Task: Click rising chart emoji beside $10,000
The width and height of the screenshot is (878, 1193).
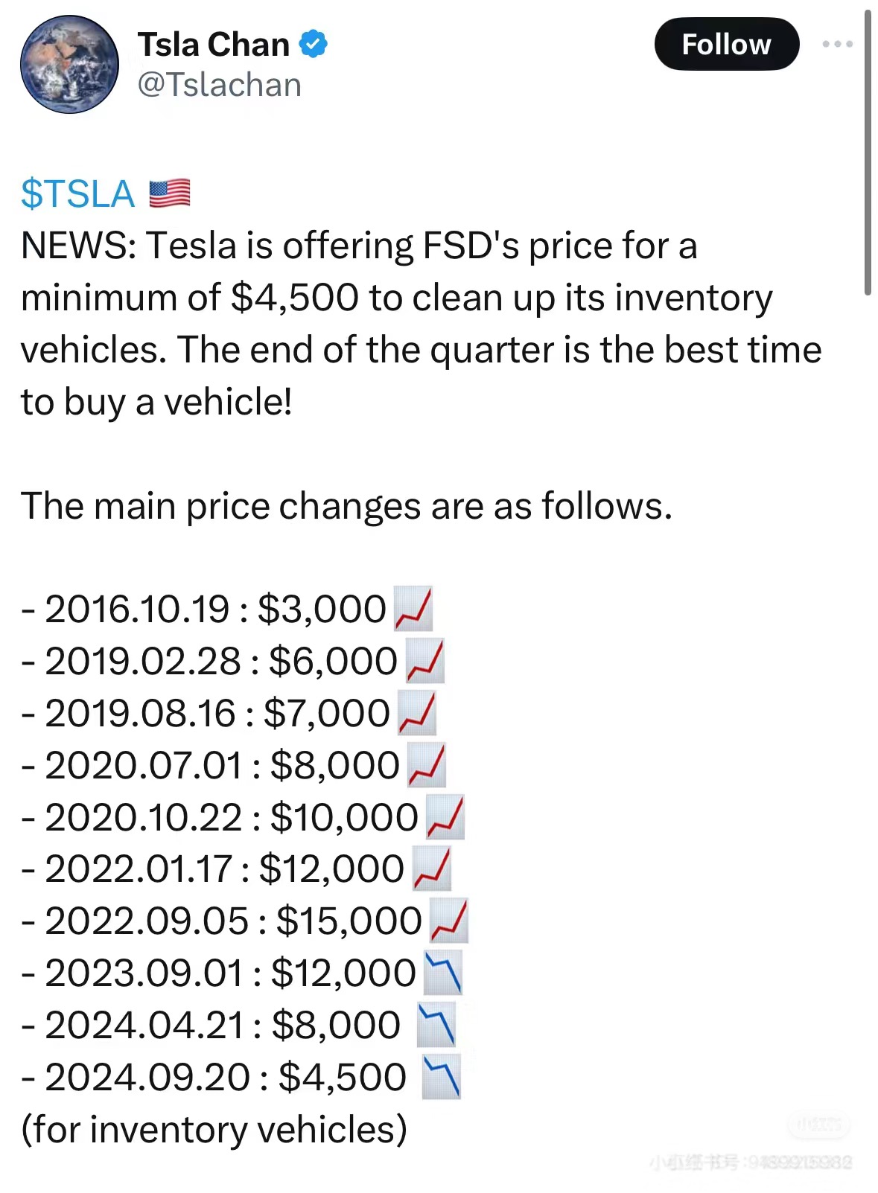Action: coord(445,817)
